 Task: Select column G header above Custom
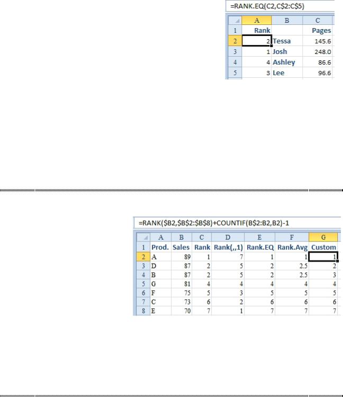coord(323,237)
